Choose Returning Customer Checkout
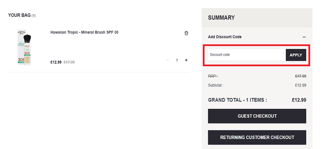This screenshot has width=332, height=149. 257,137
